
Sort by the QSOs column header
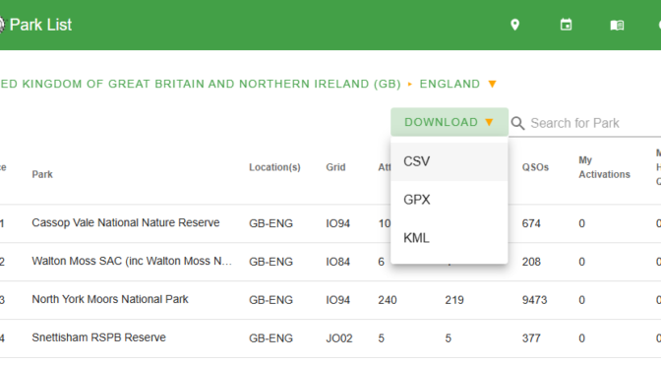[535, 167]
